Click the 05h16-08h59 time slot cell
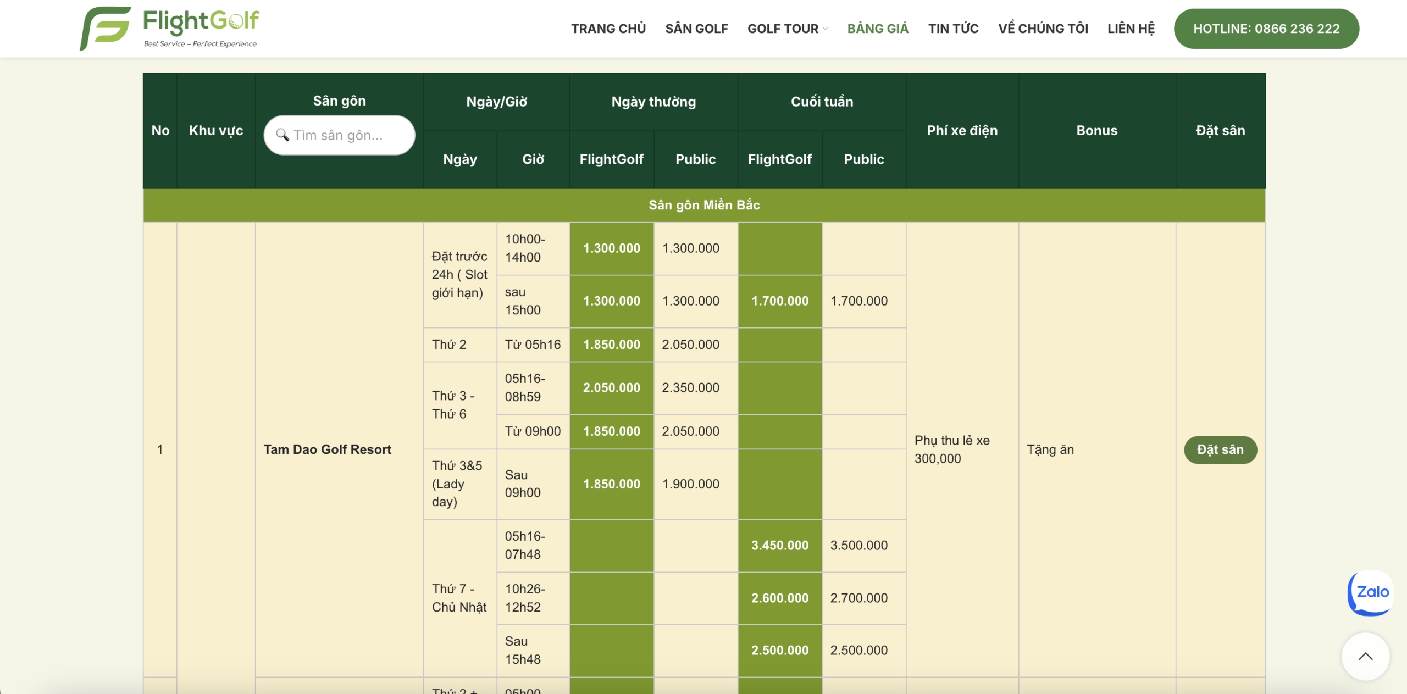The width and height of the screenshot is (1407, 694). point(533,388)
